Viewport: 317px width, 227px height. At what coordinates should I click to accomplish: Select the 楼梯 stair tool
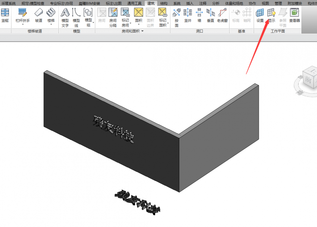coord(51,15)
